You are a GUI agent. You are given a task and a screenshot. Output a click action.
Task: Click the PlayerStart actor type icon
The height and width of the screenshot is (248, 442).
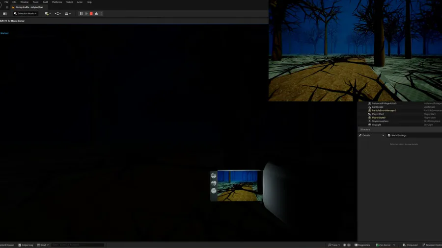369,114
